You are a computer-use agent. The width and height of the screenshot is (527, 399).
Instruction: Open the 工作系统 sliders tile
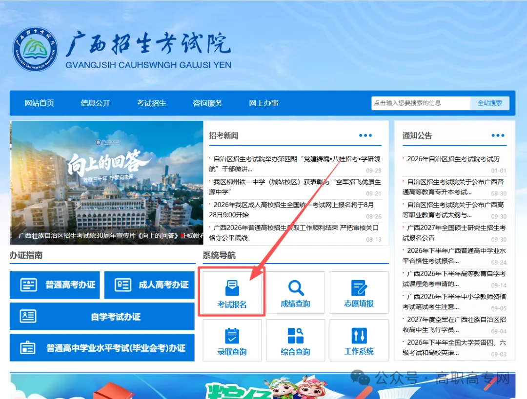[x=359, y=340]
